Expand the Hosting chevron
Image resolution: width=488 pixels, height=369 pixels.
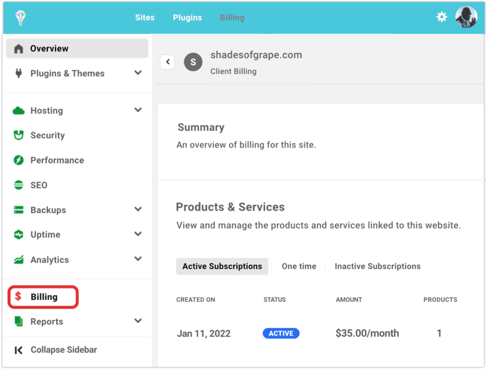click(x=138, y=110)
